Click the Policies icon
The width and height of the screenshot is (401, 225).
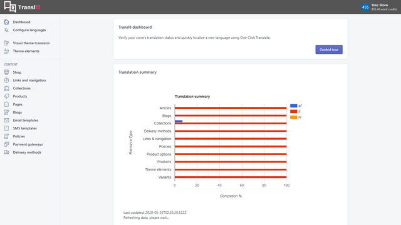coord(6,136)
